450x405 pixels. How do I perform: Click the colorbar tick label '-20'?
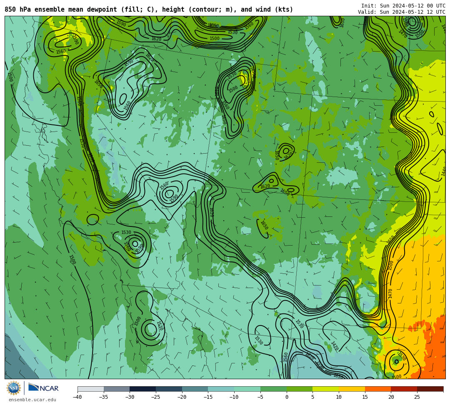click(182, 397)
